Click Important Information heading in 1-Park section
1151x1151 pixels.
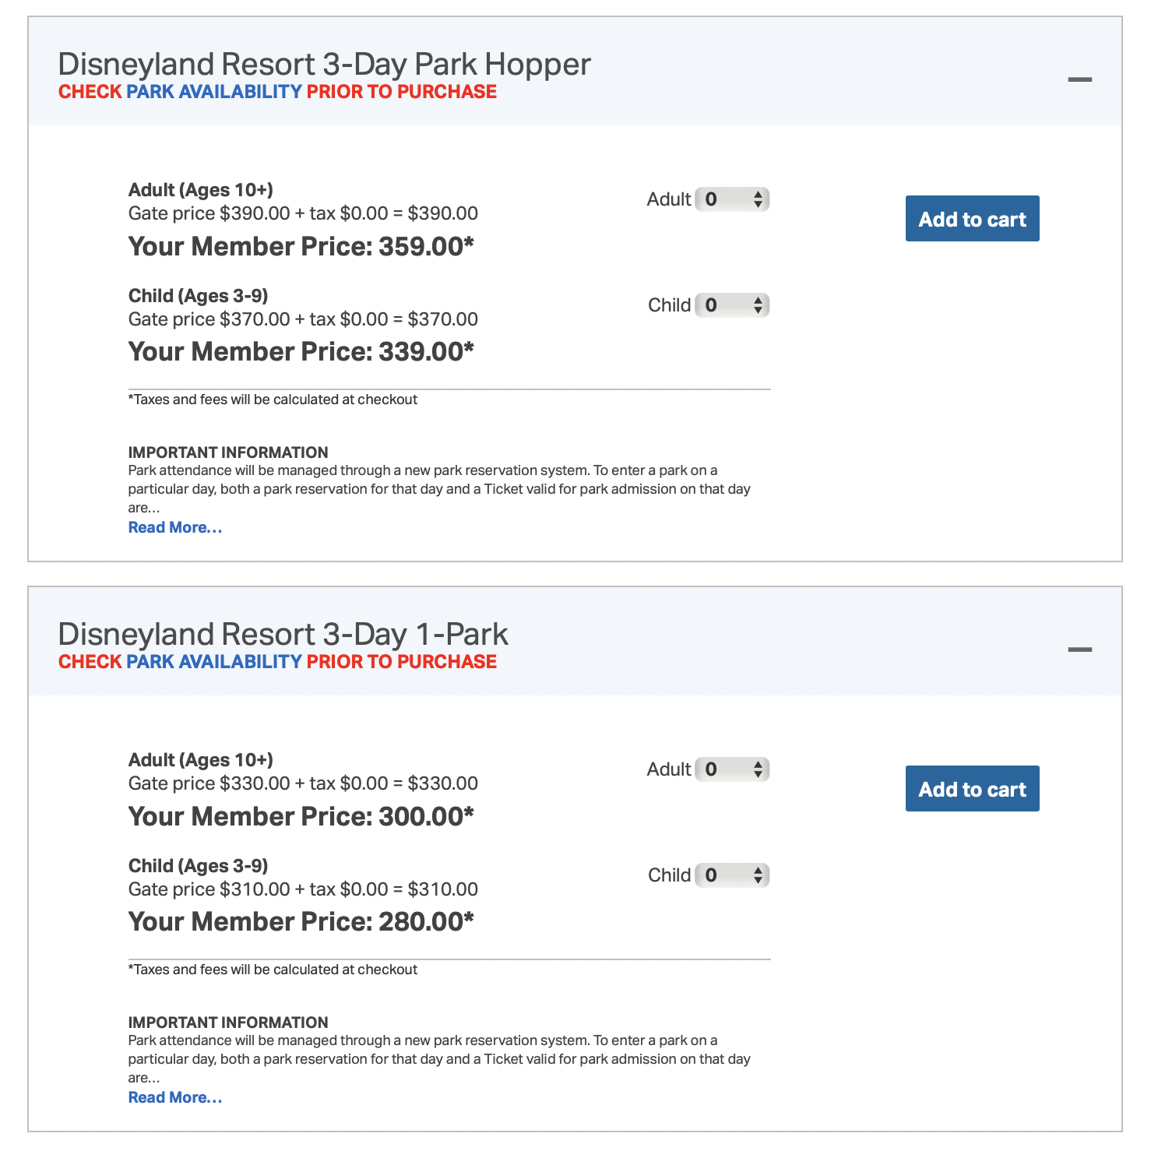click(228, 1023)
